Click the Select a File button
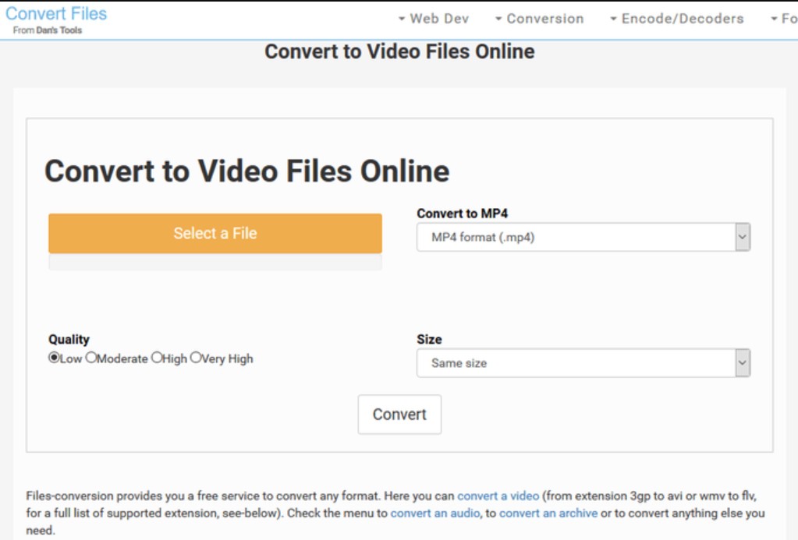The height and width of the screenshot is (540, 798). coord(215,234)
